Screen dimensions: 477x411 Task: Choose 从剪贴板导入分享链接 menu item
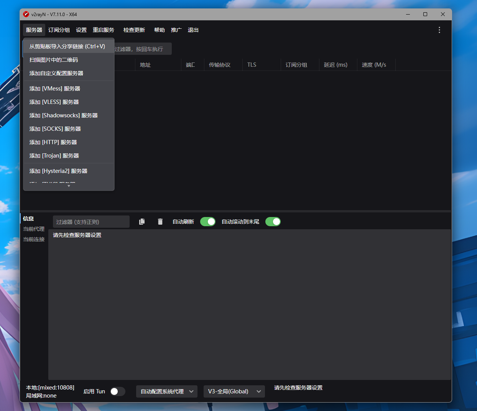67,46
